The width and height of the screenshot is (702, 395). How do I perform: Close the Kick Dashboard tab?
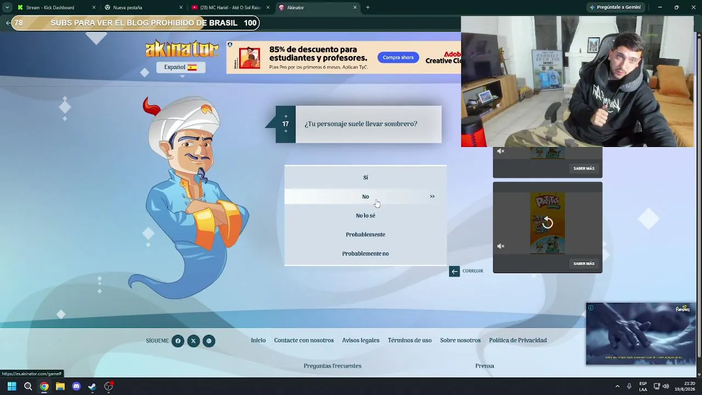click(94, 8)
